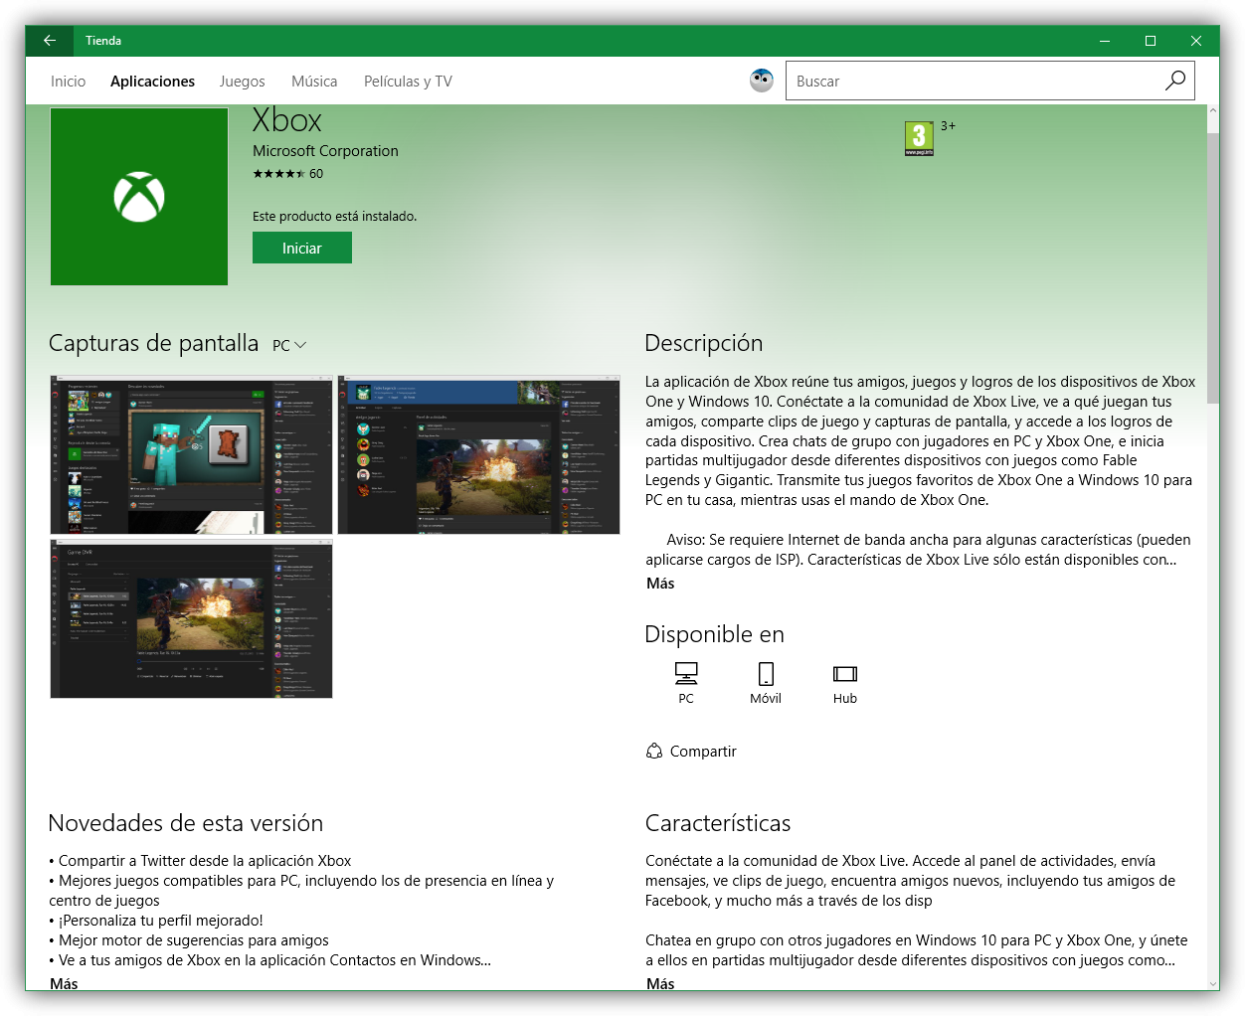The width and height of the screenshot is (1245, 1016).
Task: Click the rating count 60
Action: 316,174
